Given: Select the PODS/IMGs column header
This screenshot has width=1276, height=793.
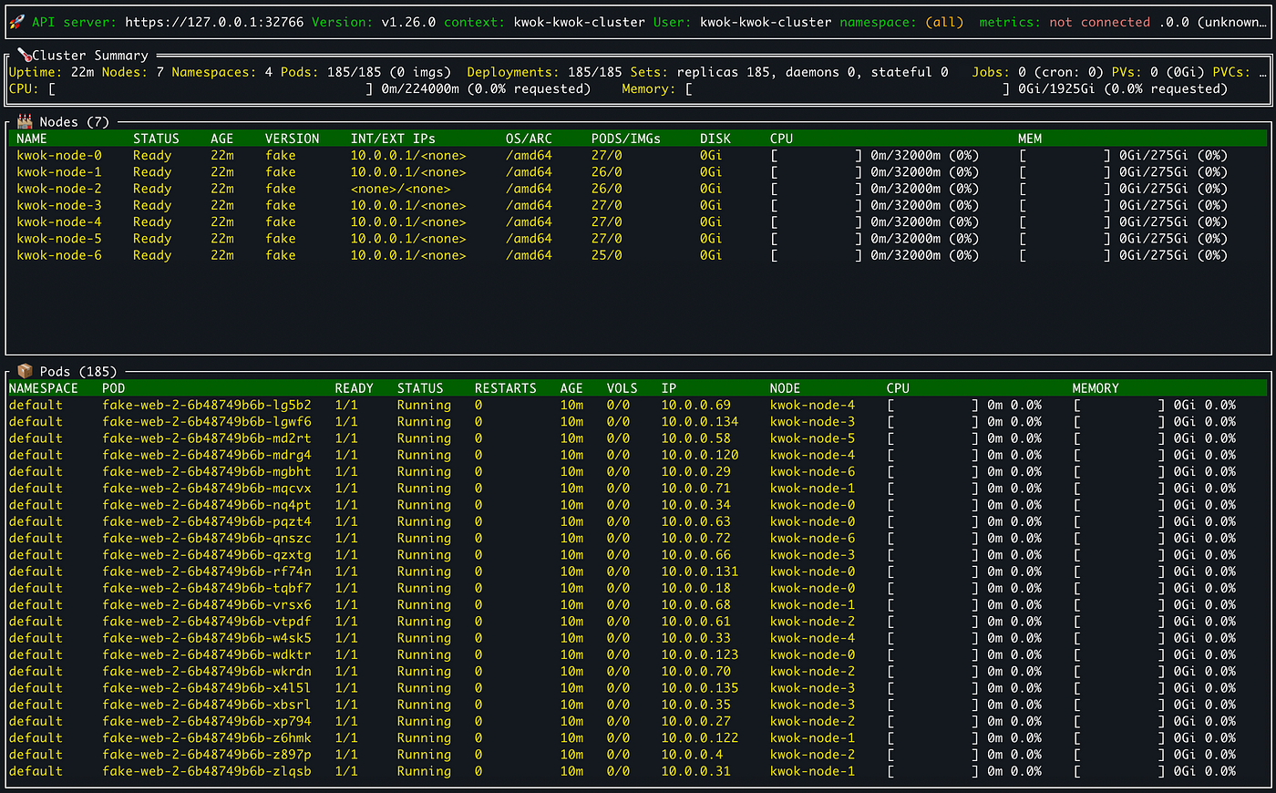Looking at the screenshot, I should [625, 139].
